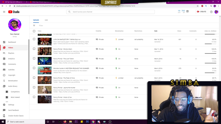Go to Dashboard in sidebar

click(x=14, y=42)
